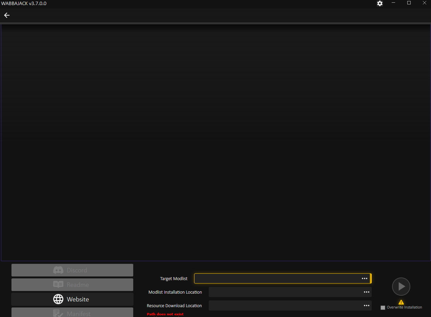This screenshot has height=317, width=431.
Task: Visit the modlist Website
Action: 72,299
